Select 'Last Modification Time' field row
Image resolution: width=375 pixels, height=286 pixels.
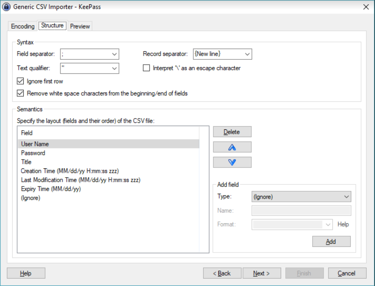pos(109,180)
